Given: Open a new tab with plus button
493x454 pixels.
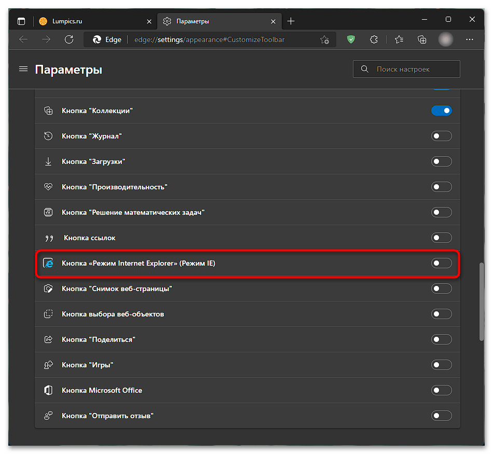Looking at the screenshot, I should click(x=291, y=21).
